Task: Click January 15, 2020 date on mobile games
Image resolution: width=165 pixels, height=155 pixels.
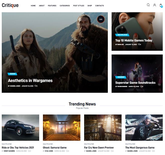Action: coord(131,44)
